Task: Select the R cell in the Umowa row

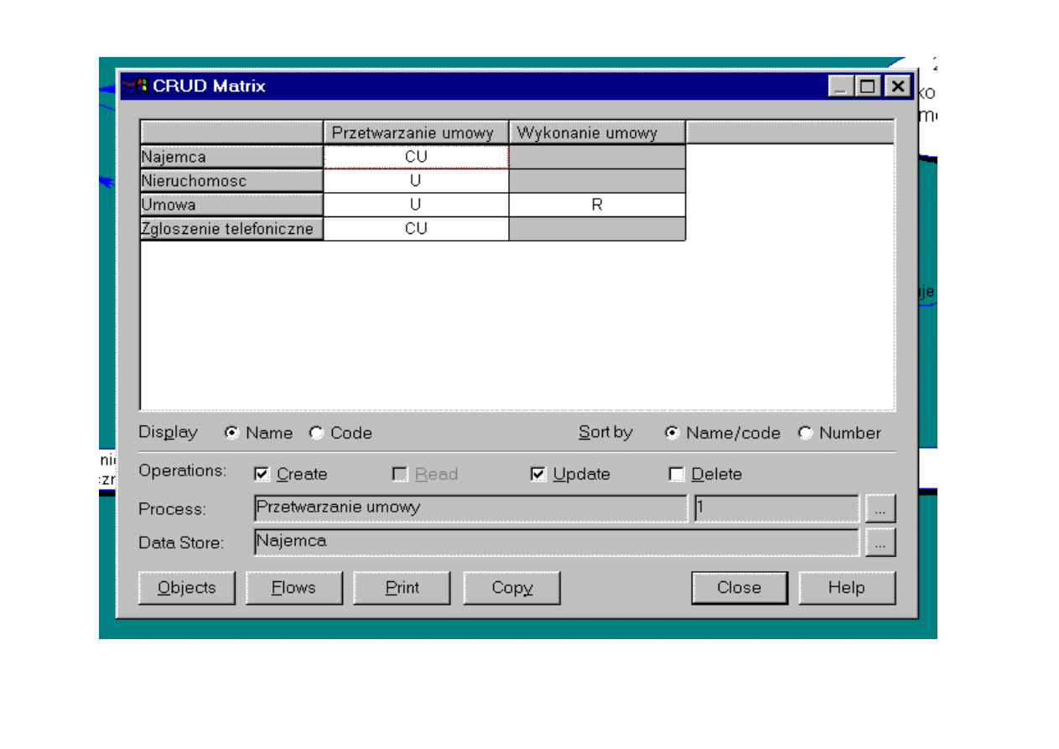Action: (597, 205)
